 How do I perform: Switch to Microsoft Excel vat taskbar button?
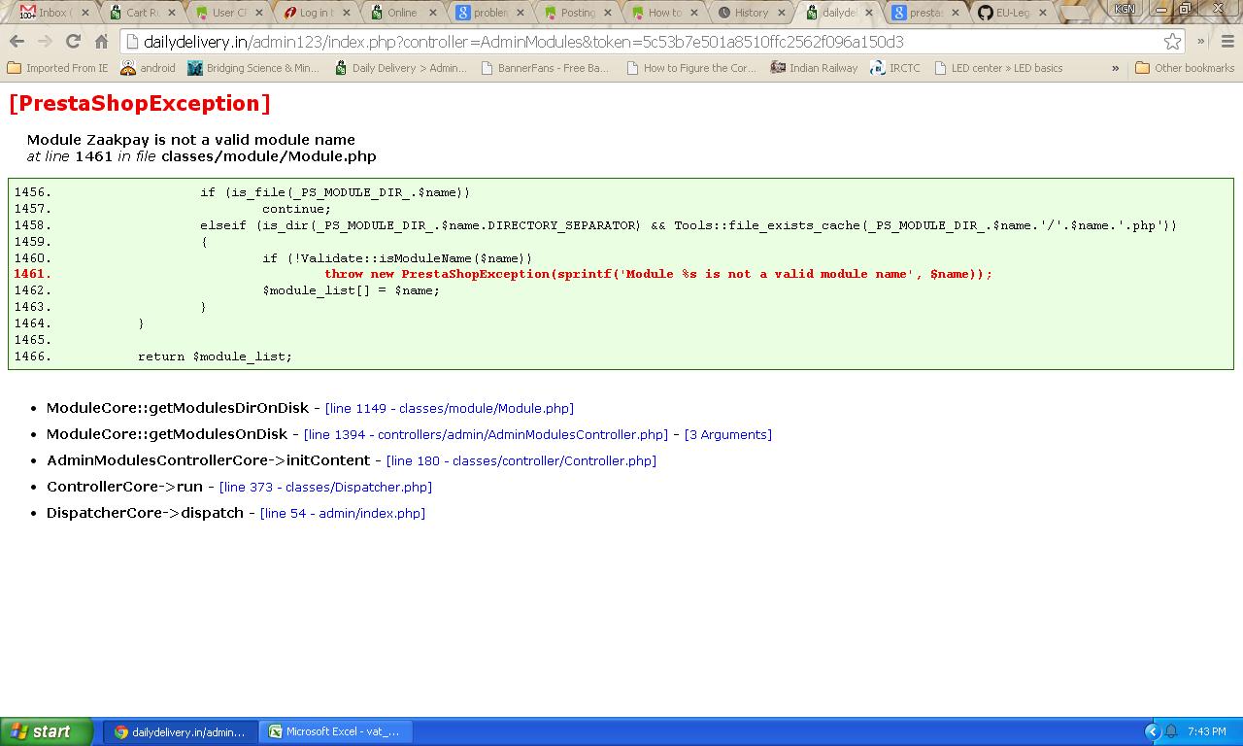(336, 731)
